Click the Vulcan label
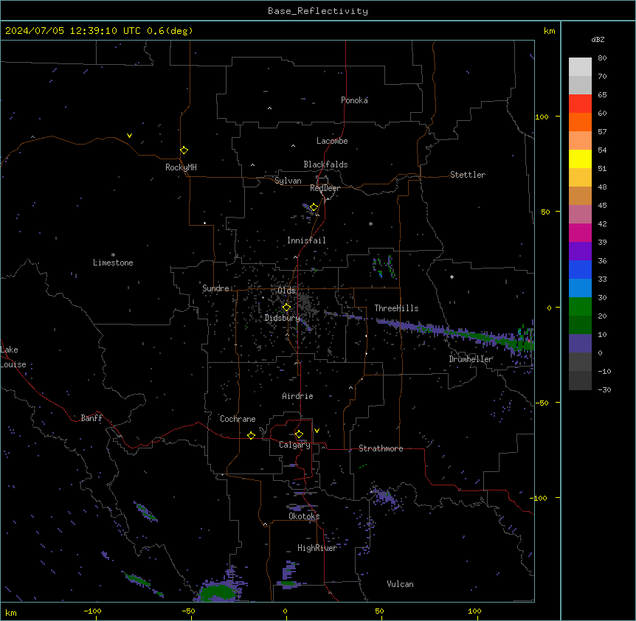This screenshot has height=621, width=636. coord(400,584)
